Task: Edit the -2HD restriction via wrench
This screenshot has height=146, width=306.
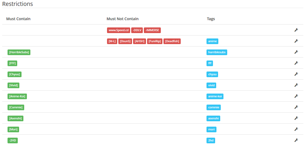Action: (296, 140)
